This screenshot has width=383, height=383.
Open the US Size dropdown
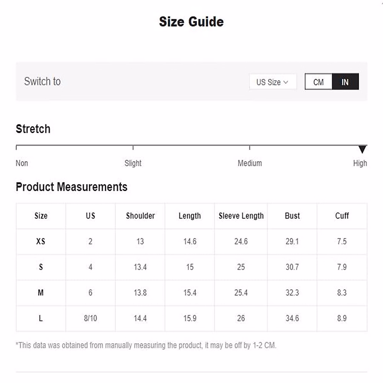click(273, 82)
